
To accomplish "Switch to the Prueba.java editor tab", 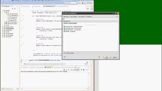I will click(36, 6).
